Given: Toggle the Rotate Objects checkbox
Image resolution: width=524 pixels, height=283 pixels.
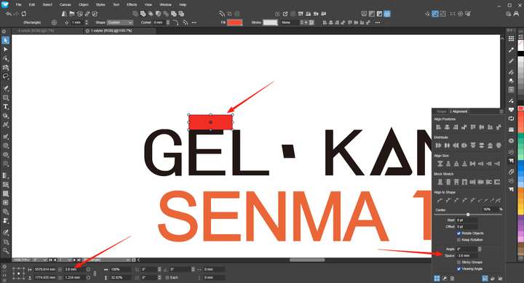Looking at the screenshot, I should (x=458, y=234).
